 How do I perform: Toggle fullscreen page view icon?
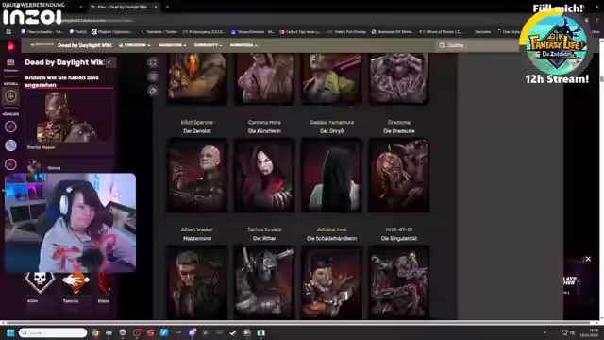pos(153,62)
